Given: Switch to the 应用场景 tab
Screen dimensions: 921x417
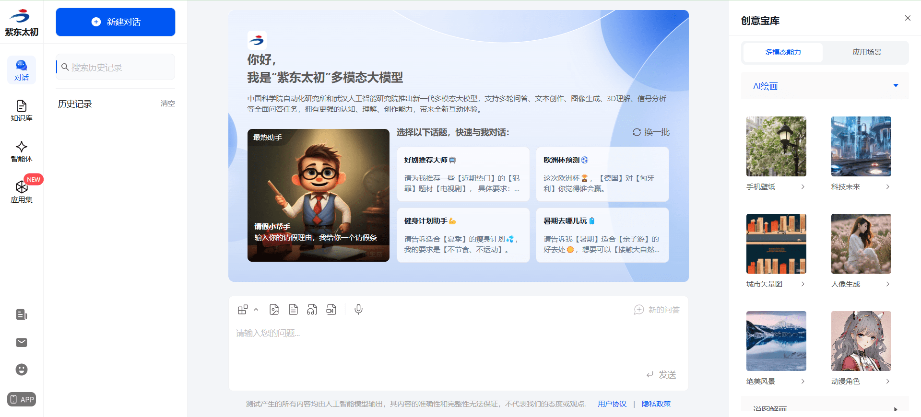Looking at the screenshot, I should coord(866,52).
